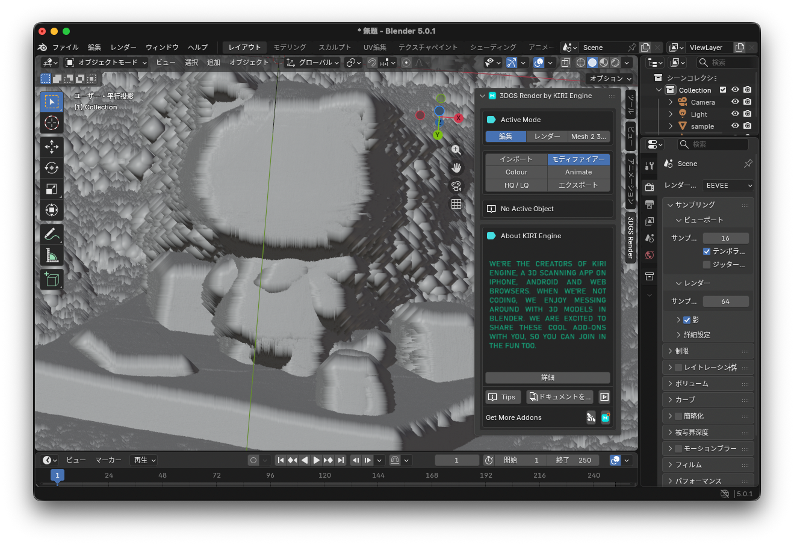
Task: Set render samples value of 64
Action: pyautogui.click(x=726, y=301)
